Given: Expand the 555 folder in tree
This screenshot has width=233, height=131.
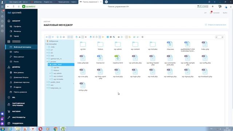Looking at the screenshot, I should click(47, 56).
